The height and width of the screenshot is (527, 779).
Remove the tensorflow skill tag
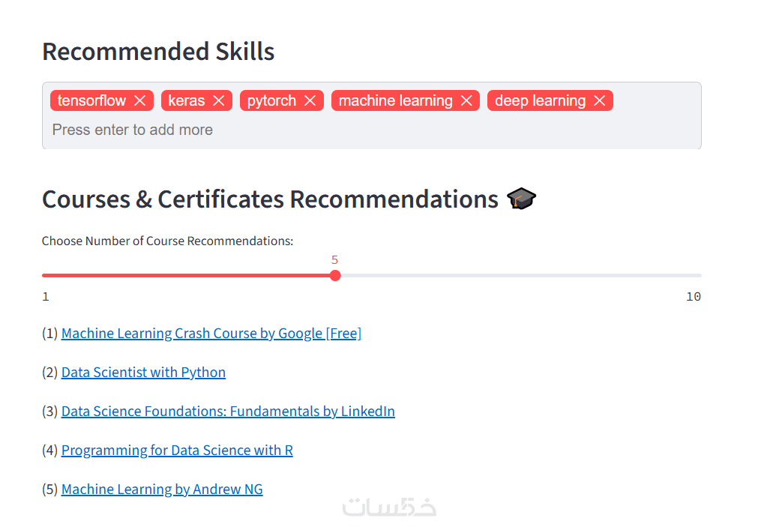point(140,100)
